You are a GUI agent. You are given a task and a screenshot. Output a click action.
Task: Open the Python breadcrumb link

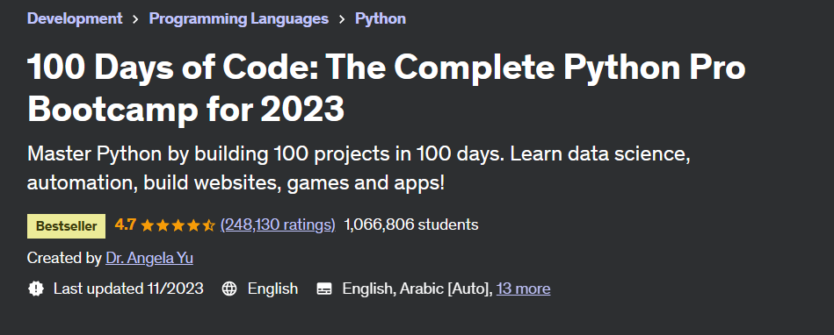[381, 18]
